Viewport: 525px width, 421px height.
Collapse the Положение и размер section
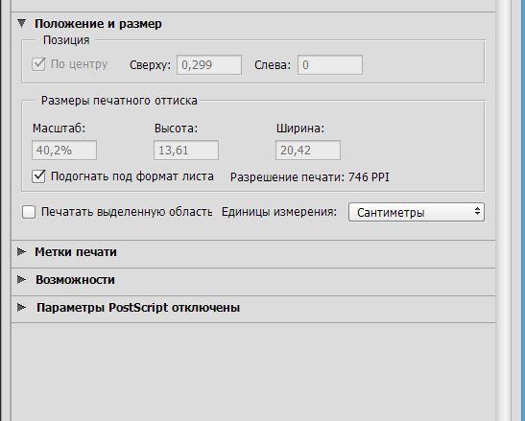click(22, 23)
